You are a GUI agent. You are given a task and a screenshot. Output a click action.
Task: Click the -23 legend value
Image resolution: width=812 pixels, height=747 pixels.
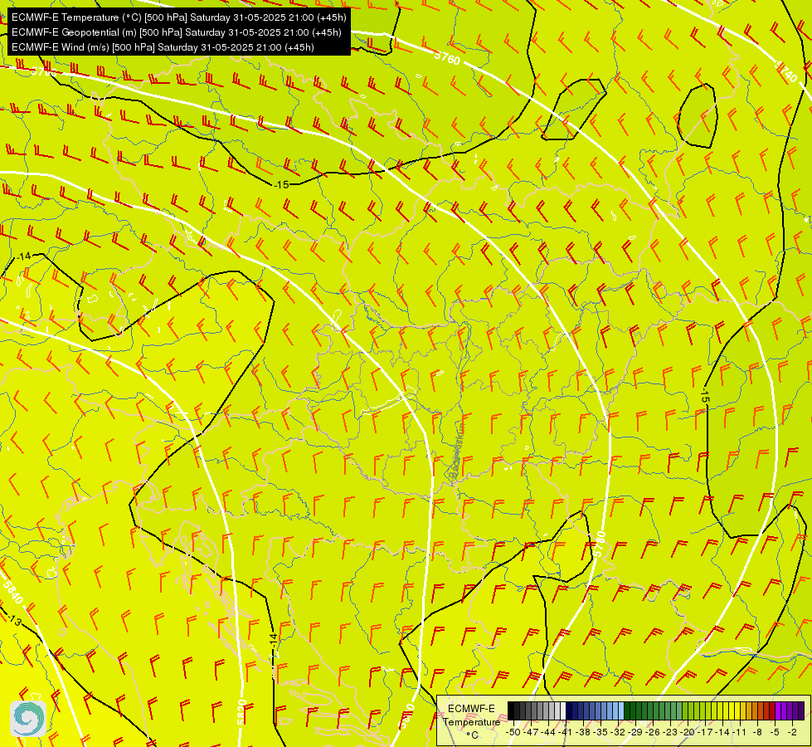click(x=671, y=732)
